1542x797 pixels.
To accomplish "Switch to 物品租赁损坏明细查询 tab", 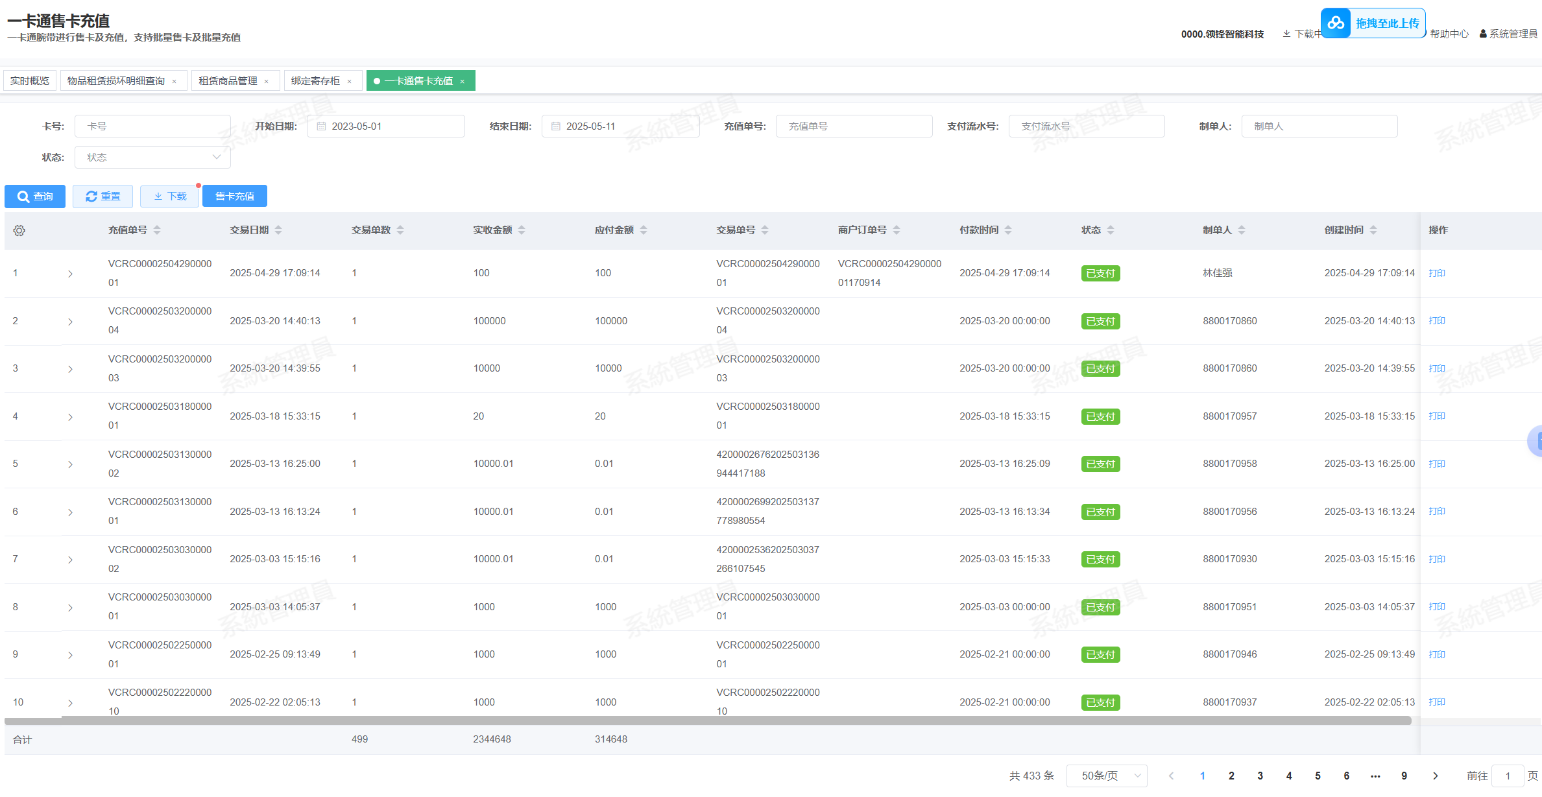I will (116, 81).
